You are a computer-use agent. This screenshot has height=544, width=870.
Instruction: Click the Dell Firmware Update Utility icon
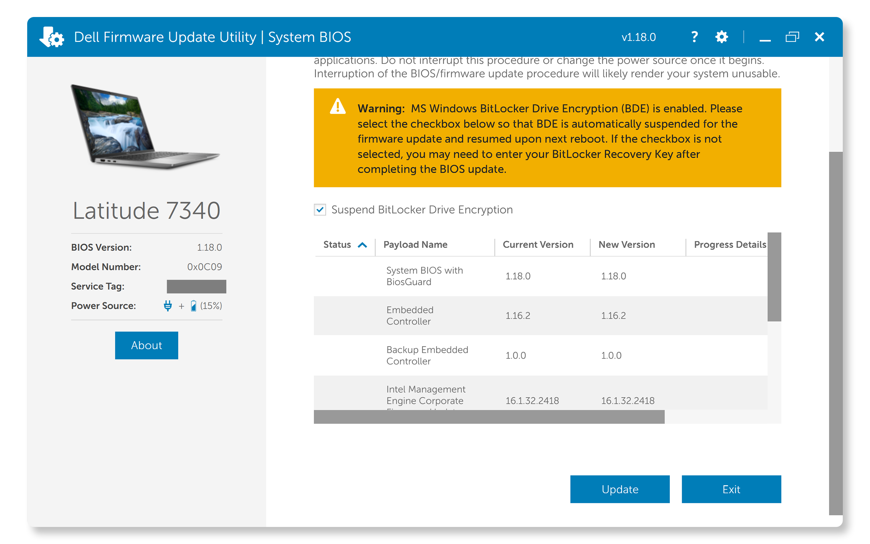(54, 36)
